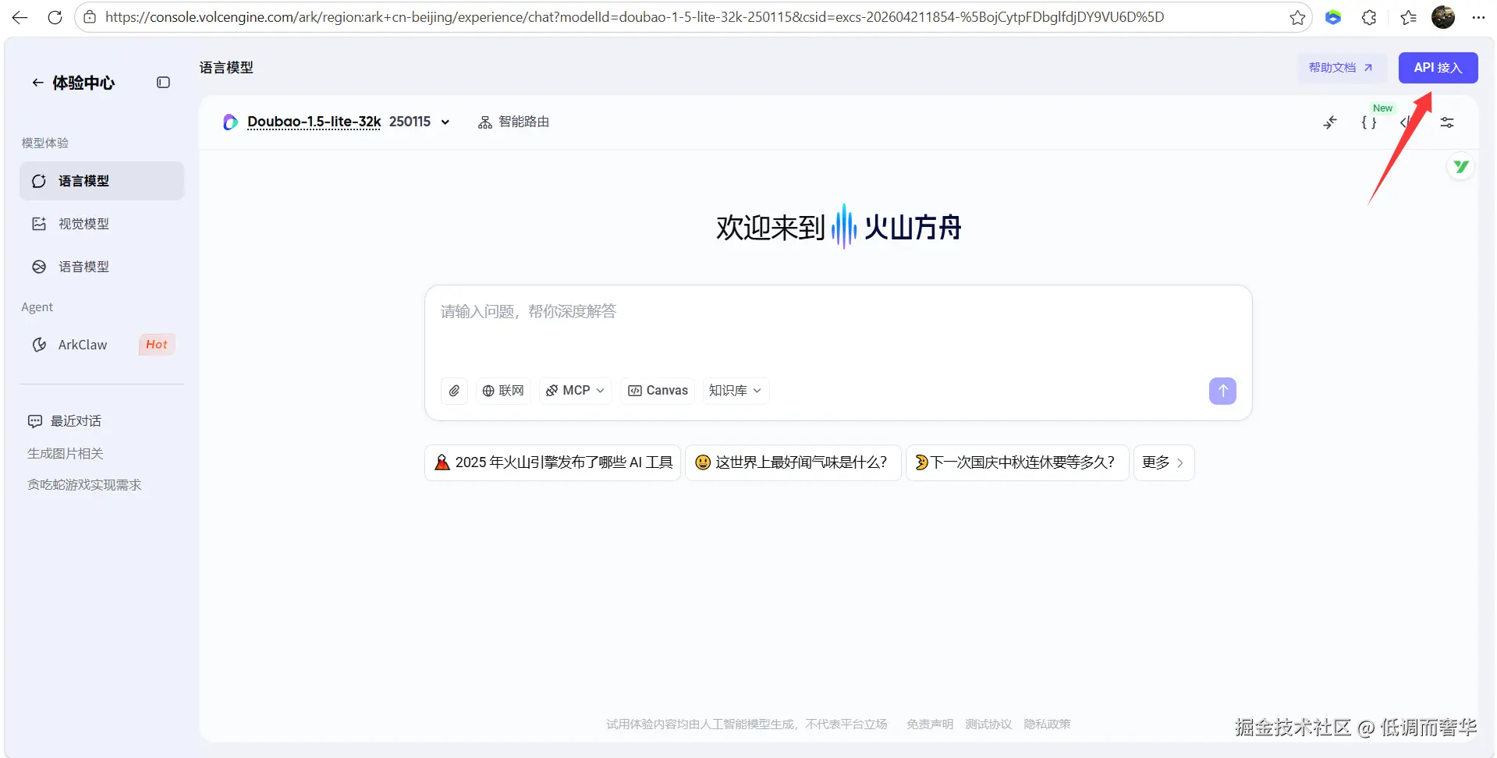The height and width of the screenshot is (758, 1497).
Task: Click the green Y floating icon
Action: coord(1461,167)
